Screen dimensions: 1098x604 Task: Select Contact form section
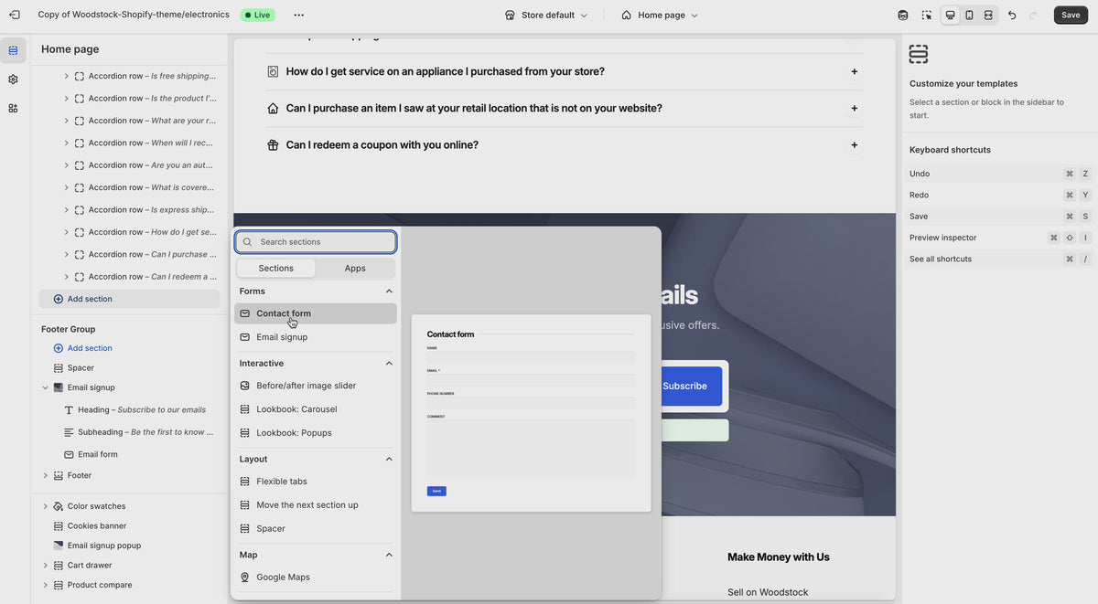tap(316, 313)
